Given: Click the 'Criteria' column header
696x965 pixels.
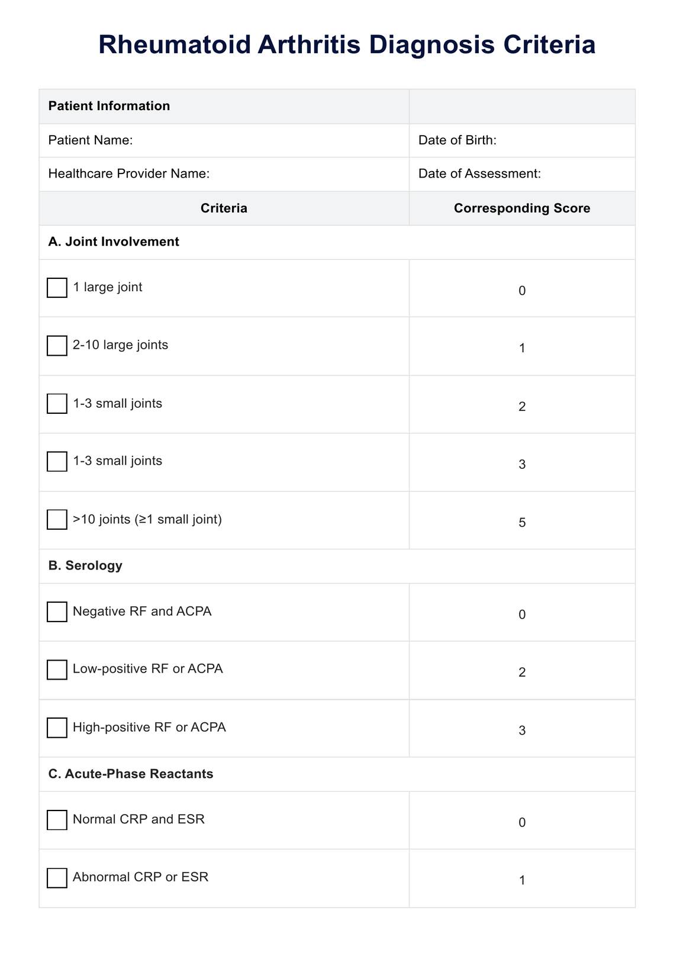Looking at the screenshot, I should point(224,208).
